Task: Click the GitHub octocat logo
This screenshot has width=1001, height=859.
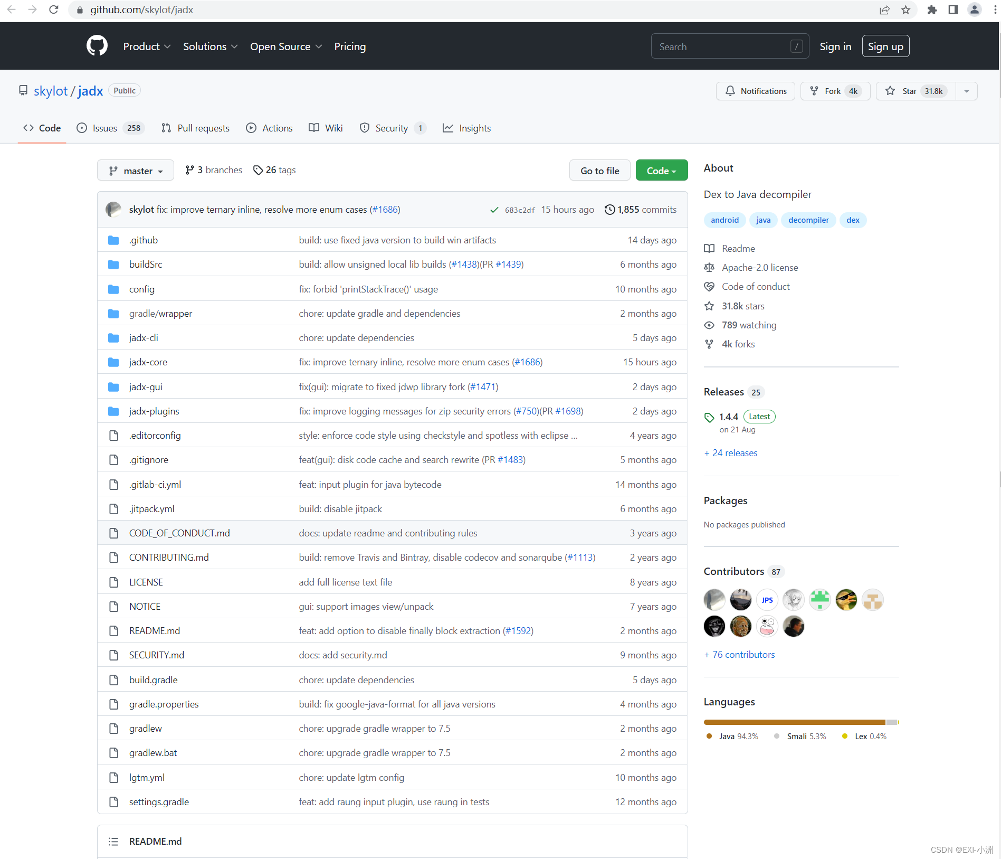Action: [97, 46]
